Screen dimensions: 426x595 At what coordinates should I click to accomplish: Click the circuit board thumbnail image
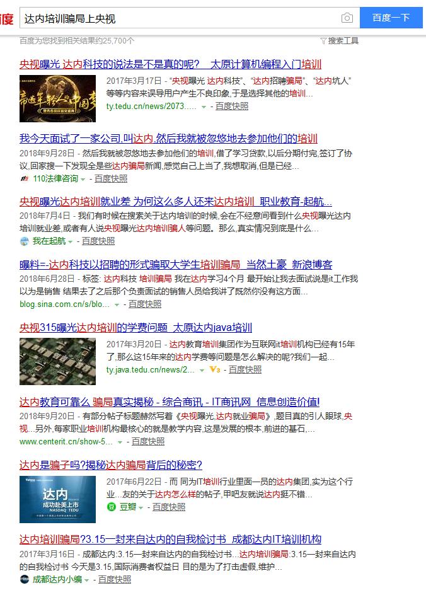point(57,362)
